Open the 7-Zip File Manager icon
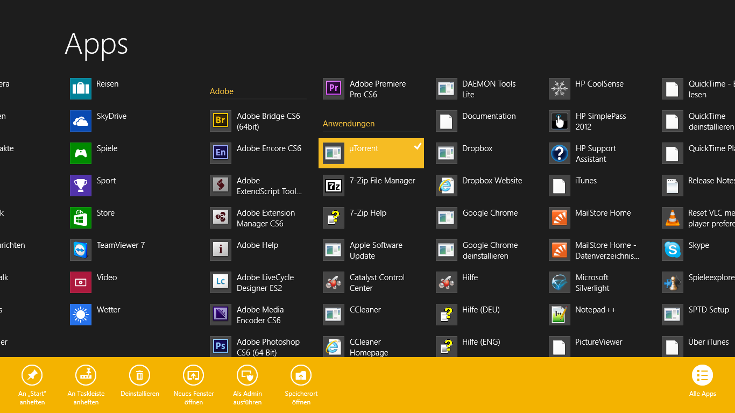Image resolution: width=735 pixels, height=413 pixels. 334,186
